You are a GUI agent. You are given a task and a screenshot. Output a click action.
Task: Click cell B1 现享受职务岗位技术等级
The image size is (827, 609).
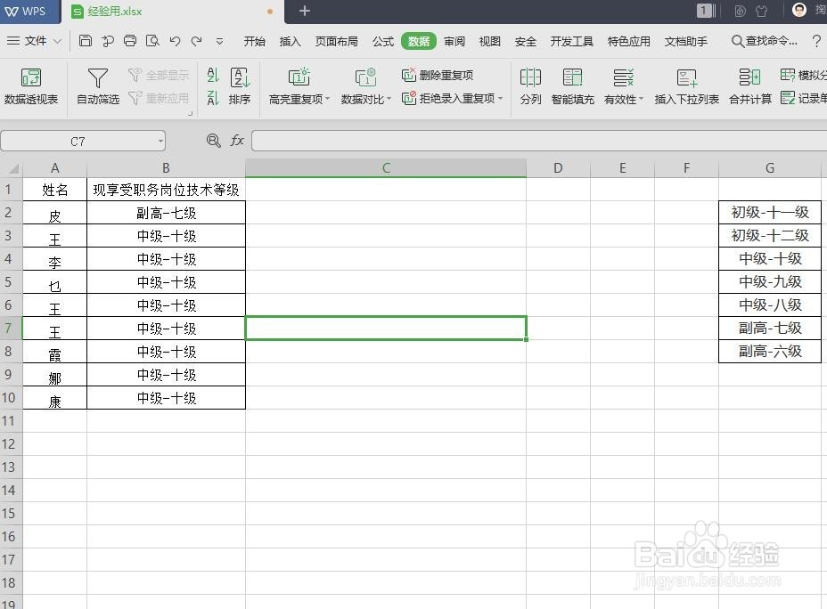166,189
